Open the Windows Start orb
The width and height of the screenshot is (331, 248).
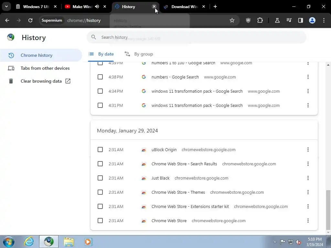coord(9,242)
